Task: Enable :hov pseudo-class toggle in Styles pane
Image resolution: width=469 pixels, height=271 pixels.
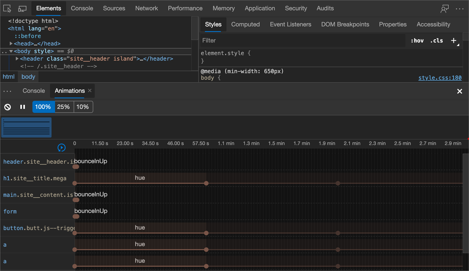Action: [417, 40]
